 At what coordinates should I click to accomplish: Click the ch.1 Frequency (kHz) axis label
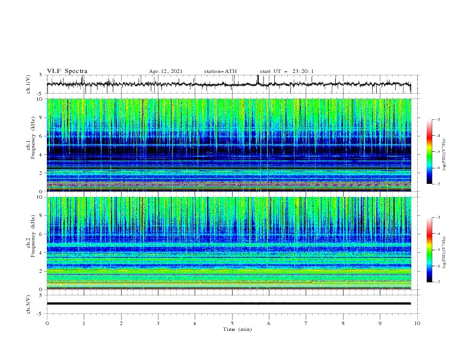pyautogui.click(x=31, y=138)
